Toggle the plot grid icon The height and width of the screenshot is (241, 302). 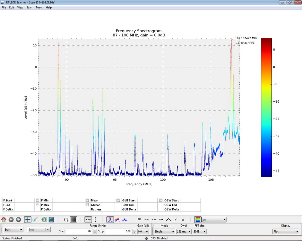pyautogui.click(x=74, y=220)
